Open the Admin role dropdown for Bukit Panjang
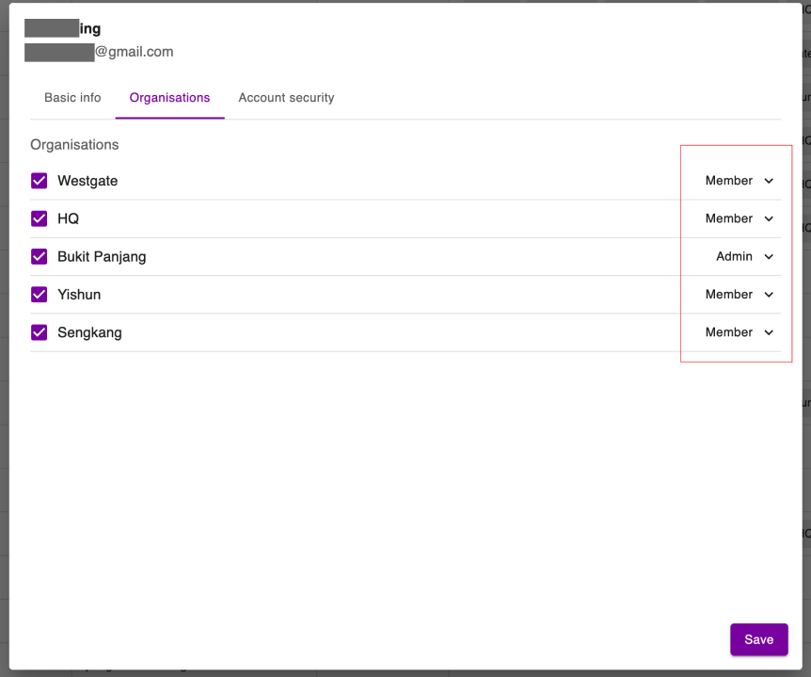This screenshot has width=811, height=677. [x=743, y=256]
